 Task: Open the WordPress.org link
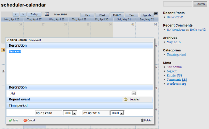[176, 84]
